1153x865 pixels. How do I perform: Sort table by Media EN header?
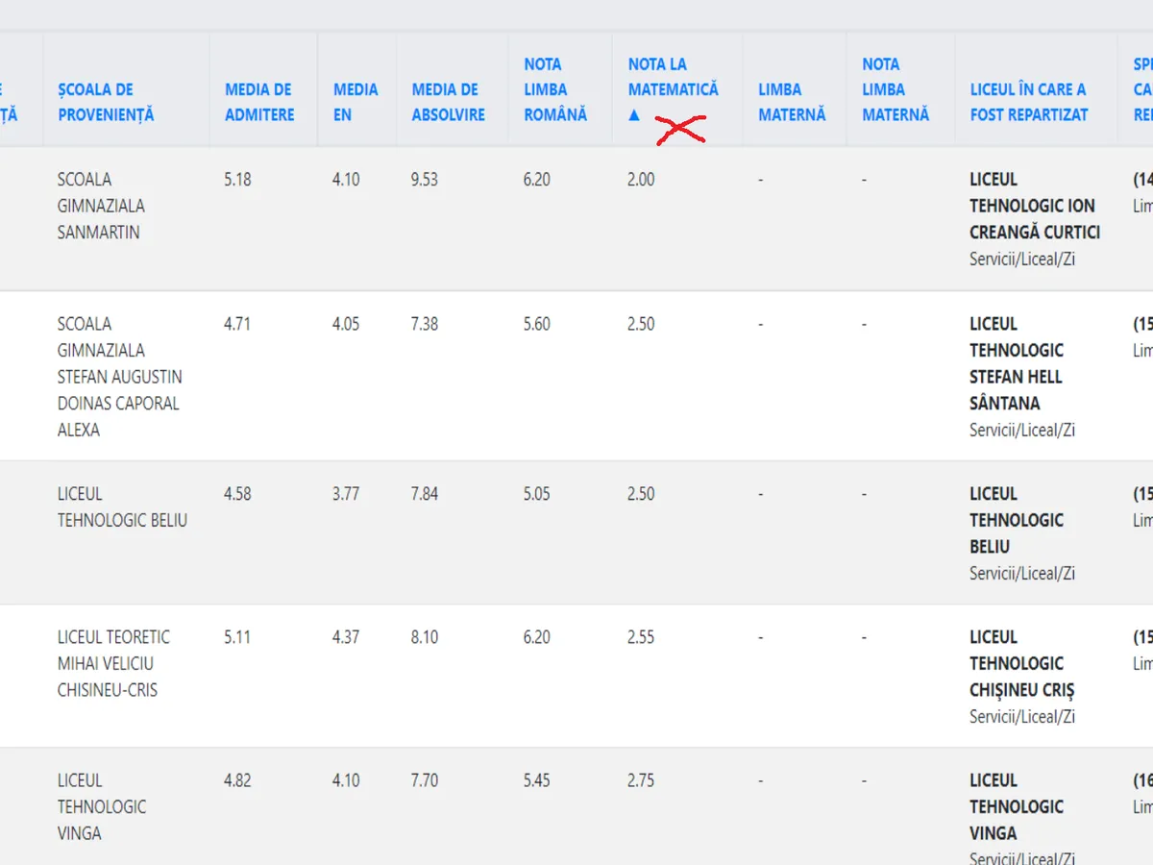point(356,102)
